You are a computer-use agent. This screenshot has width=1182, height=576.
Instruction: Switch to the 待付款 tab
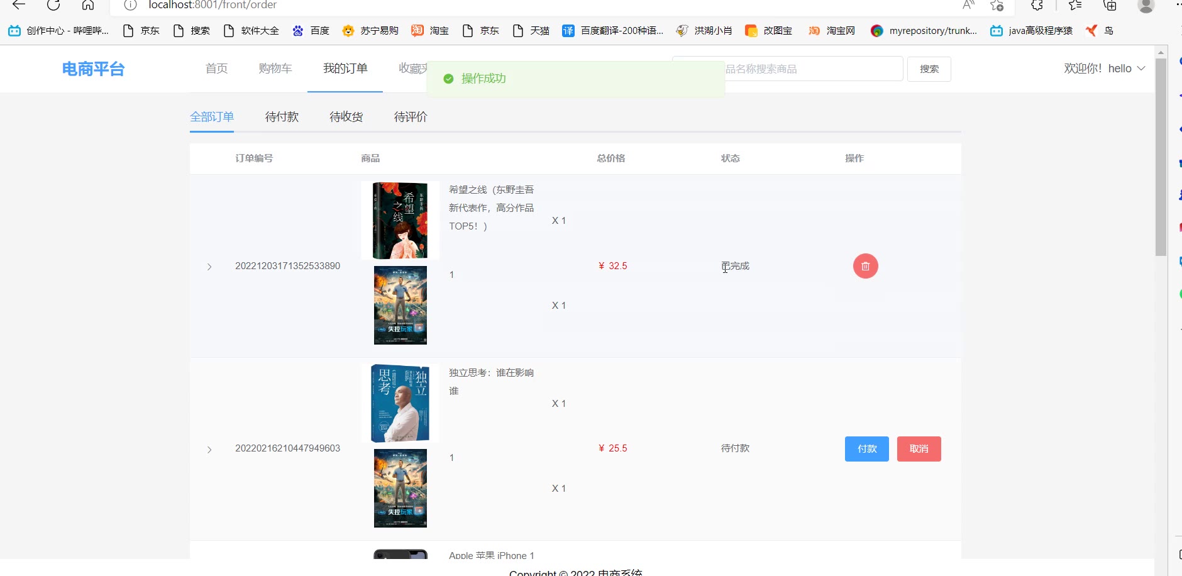tap(282, 117)
